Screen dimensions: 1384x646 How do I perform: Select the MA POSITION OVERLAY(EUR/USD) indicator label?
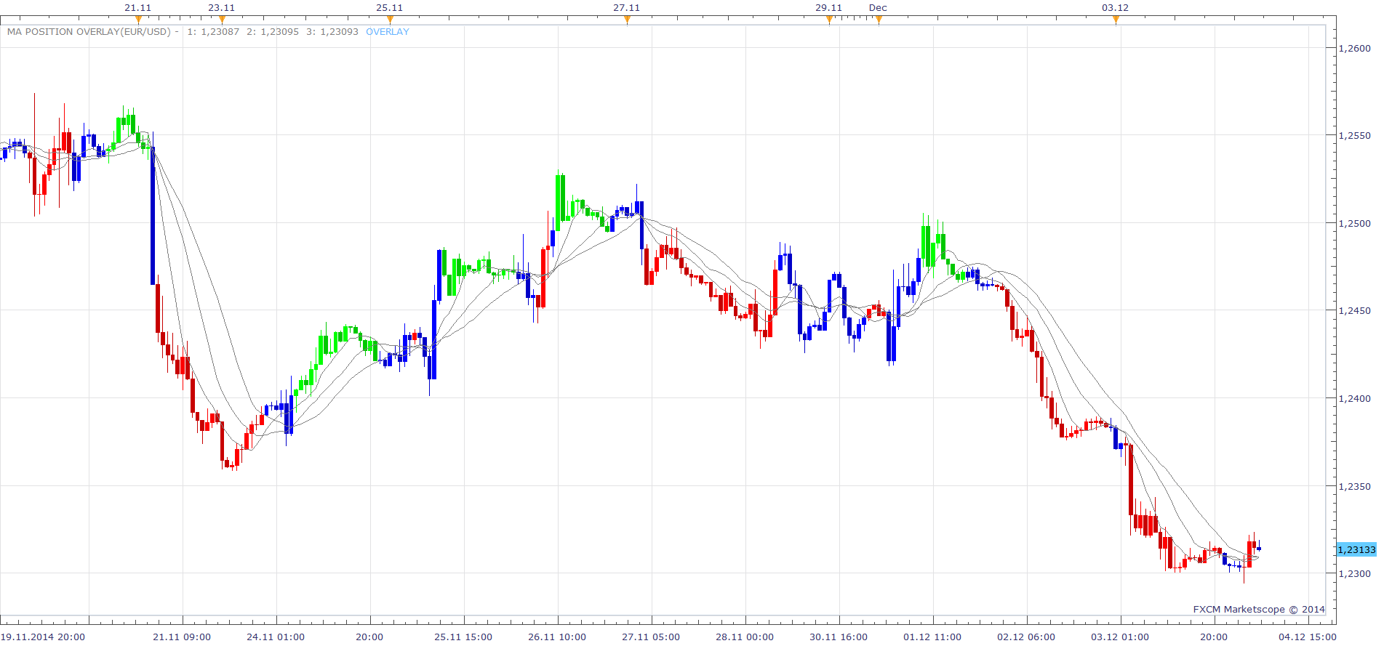pos(89,32)
